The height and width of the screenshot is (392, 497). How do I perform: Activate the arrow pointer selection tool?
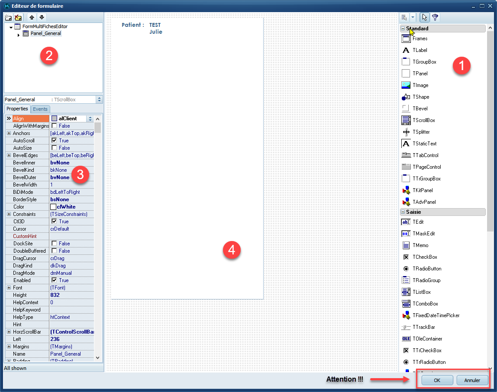424,17
